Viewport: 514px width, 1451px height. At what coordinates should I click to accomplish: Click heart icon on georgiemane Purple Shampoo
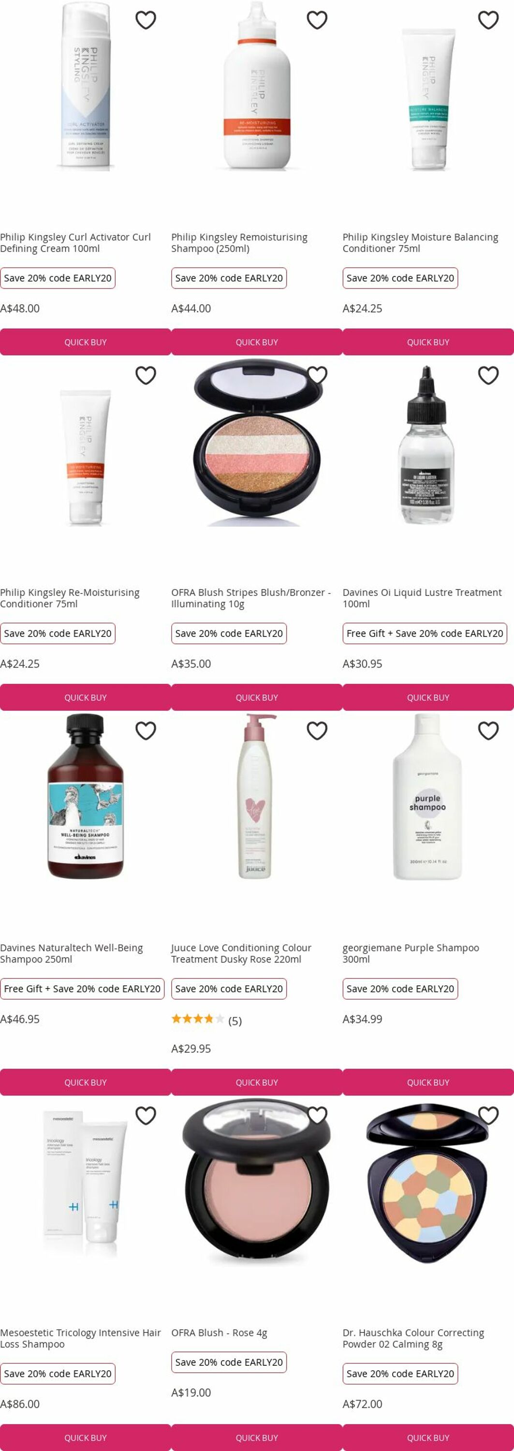488,730
